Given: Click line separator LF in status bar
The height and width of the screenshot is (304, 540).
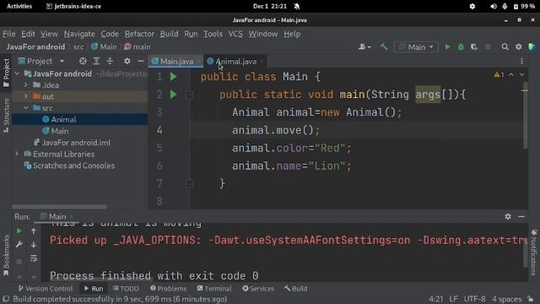Looking at the screenshot, I should click(x=453, y=299).
